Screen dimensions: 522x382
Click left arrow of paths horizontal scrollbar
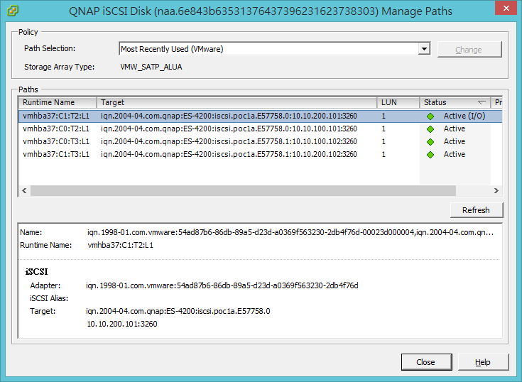(24, 190)
